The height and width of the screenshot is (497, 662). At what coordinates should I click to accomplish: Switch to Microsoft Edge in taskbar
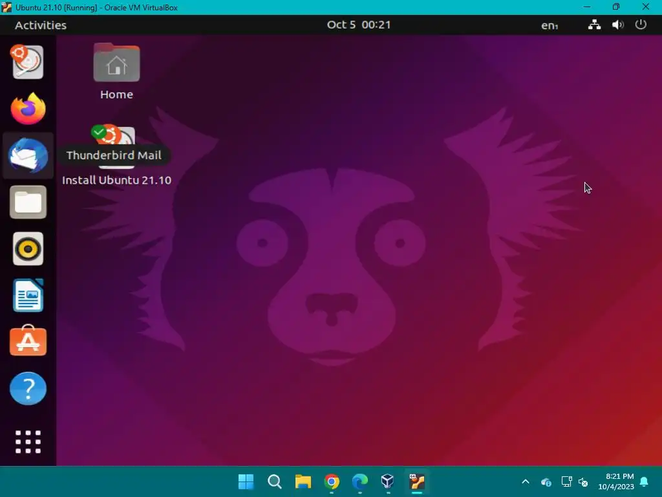pyautogui.click(x=359, y=481)
